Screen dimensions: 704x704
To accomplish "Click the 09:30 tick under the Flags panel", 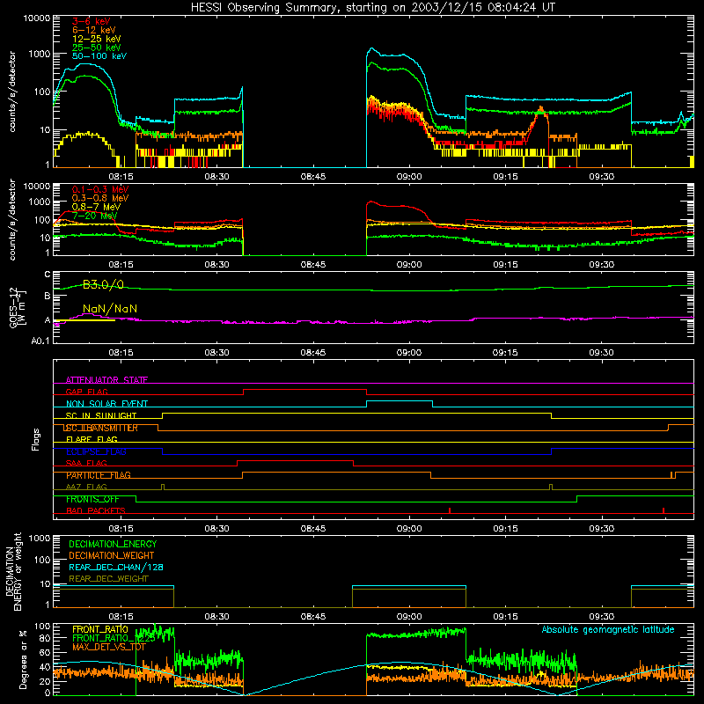I will [x=601, y=529].
